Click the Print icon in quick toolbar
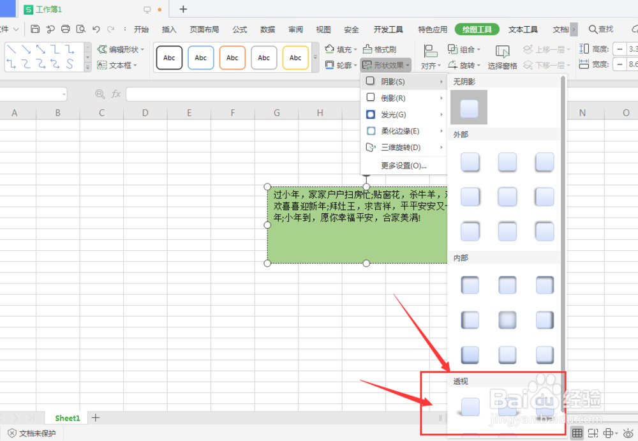 coord(66,29)
